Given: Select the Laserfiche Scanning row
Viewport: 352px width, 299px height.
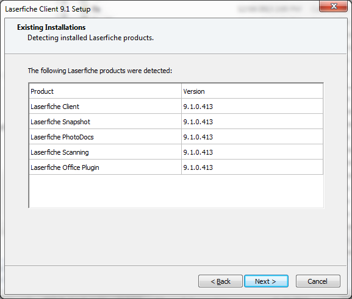Looking at the screenshot, I should click(x=176, y=152).
